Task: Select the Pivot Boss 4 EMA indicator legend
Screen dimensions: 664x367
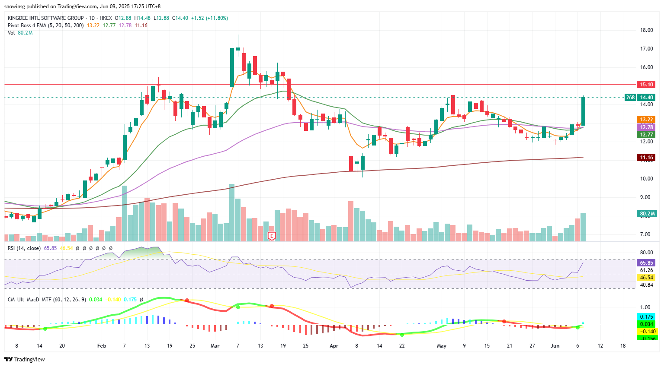Action: coord(46,25)
